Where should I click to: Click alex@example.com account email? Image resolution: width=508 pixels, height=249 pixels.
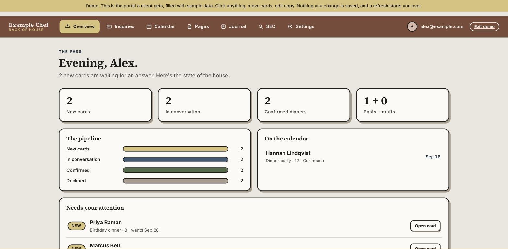pyautogui.click(x=442, y=26)
